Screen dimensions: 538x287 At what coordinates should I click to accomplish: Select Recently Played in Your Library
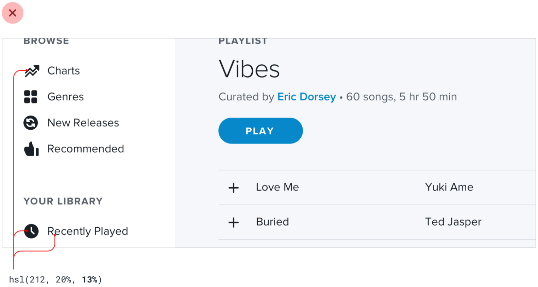pos(88,232)
